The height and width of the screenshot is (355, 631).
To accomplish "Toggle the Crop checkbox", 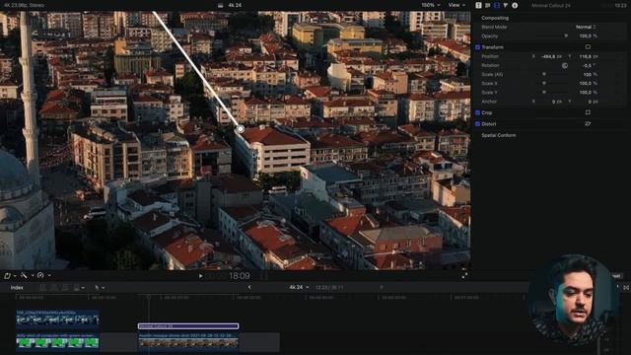I will (477, 112).
